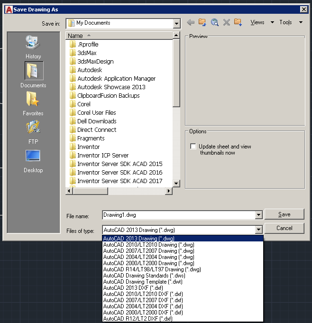Click the file list scroll up arrow
The image size is (312, 323).
pyautogui.click(x=176, y=36)
